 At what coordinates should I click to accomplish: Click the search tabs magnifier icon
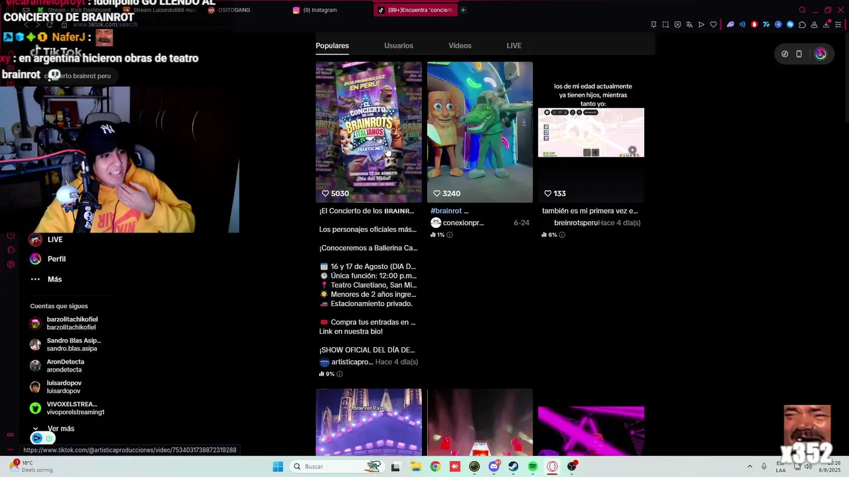[802, 10]
